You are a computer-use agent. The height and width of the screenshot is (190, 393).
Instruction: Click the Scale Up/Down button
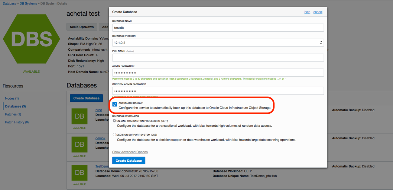(x=82, y=27)
